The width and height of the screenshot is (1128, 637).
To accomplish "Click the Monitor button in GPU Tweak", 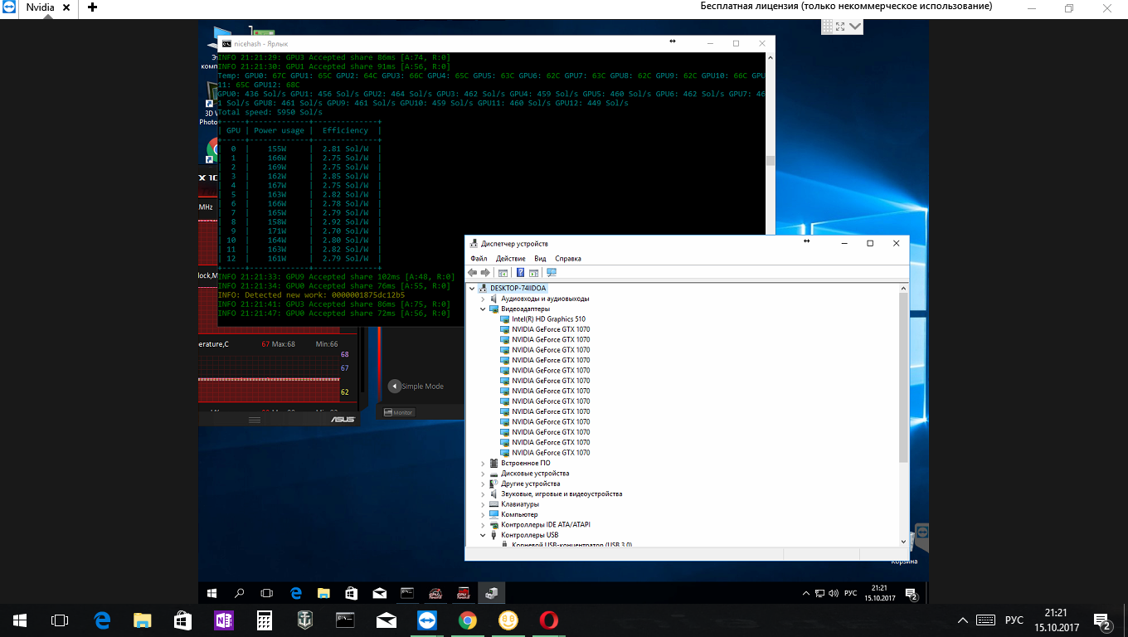I will (399, 412).
